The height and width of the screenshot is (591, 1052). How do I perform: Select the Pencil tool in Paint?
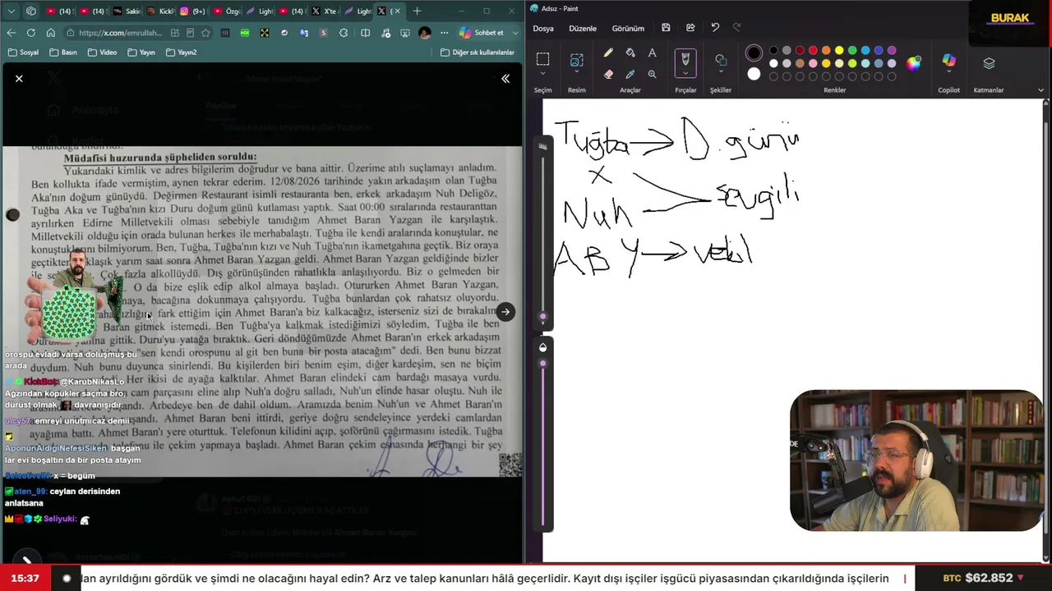(608, 53)
